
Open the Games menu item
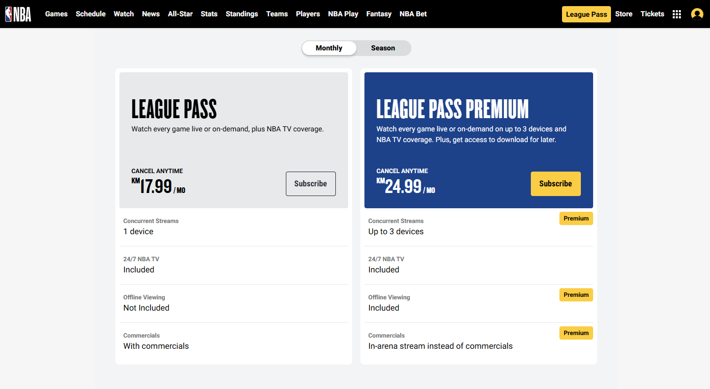56,14
